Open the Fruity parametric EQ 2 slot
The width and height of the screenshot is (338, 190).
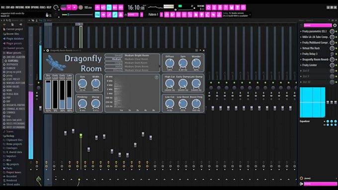(314, 31)
